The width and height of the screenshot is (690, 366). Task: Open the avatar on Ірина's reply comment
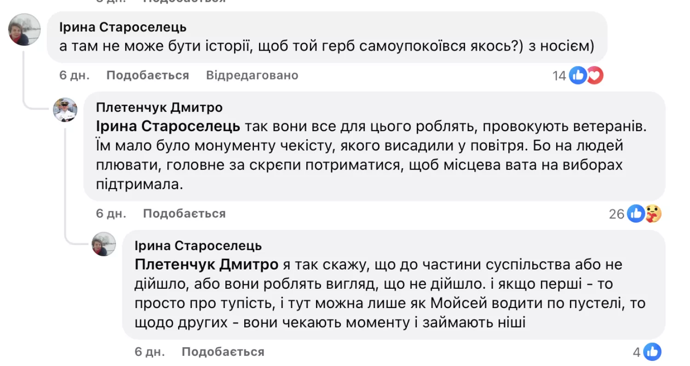pos(103,245)
